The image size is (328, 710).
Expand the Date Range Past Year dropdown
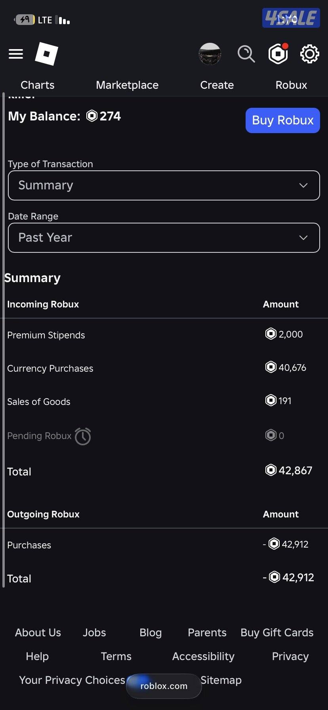pyautogui.click(x=164, y=238)
